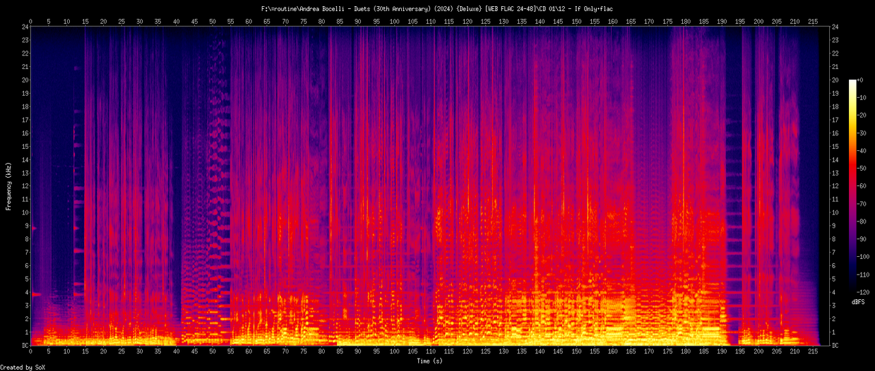Click '55' on the bottom time axis

pos(231,353)
